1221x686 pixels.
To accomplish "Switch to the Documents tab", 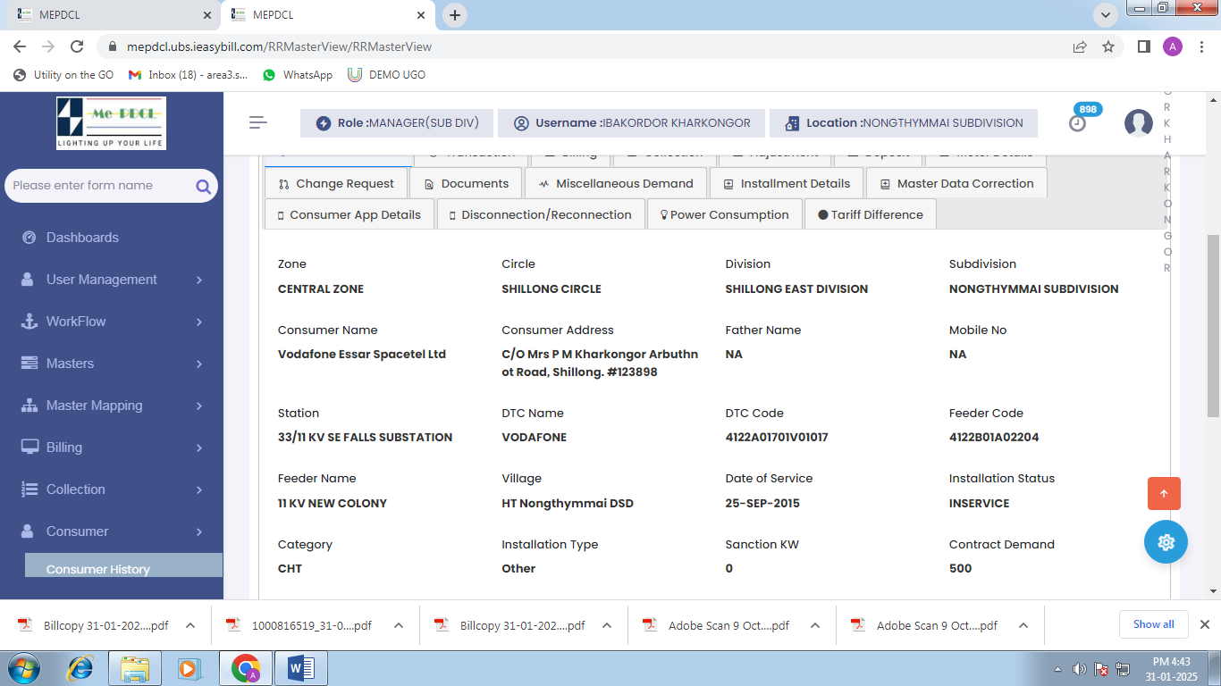I will click(467, 183).
